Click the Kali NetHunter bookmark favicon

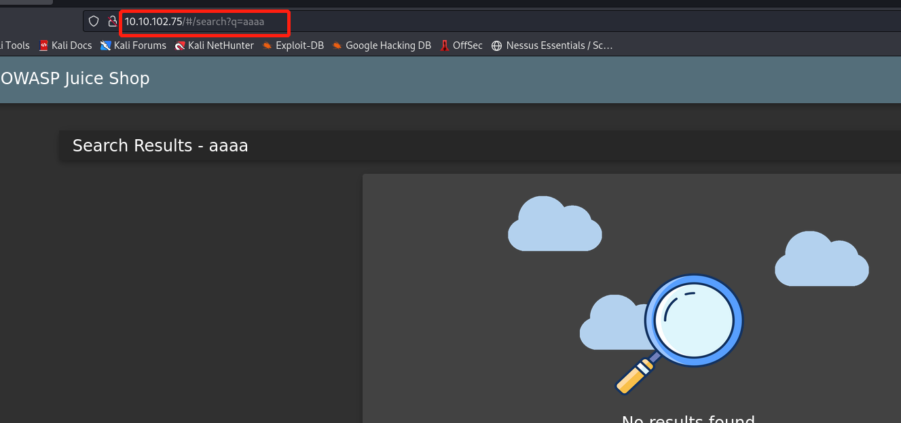point(180,45)
